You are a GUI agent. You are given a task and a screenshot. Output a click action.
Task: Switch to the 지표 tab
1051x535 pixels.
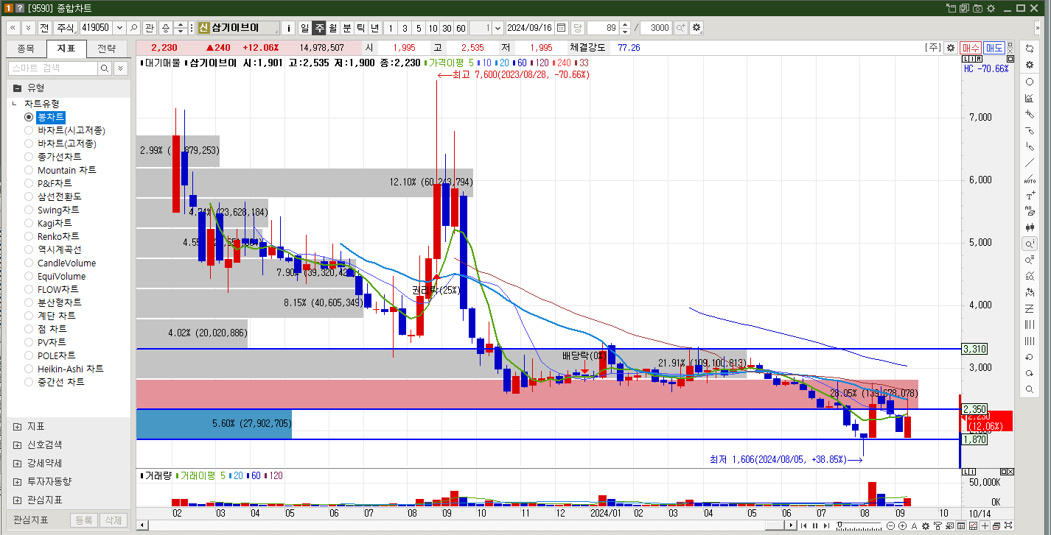66,49
